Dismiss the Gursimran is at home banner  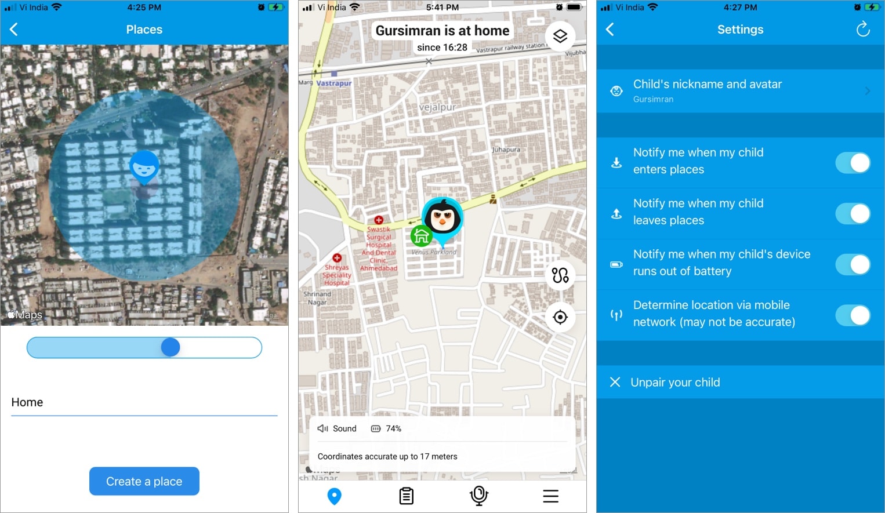click(x=428, y=61)
